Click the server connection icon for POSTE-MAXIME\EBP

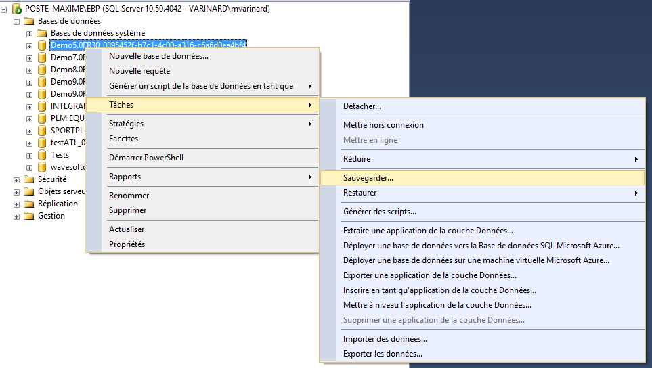(17, 9)
